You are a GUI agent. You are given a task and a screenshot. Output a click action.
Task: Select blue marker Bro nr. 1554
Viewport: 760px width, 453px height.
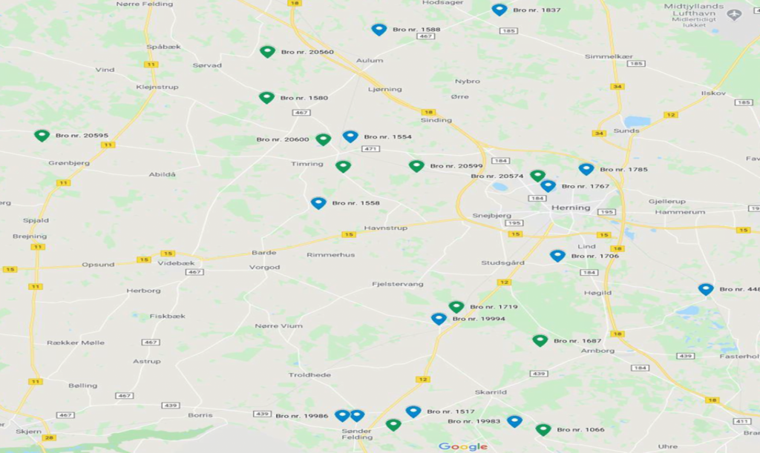350,136
